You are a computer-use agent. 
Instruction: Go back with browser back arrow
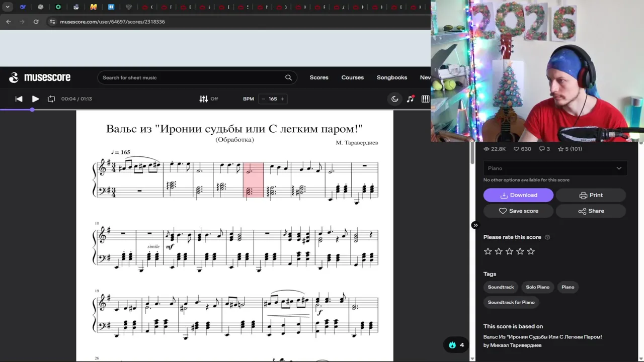8,22
